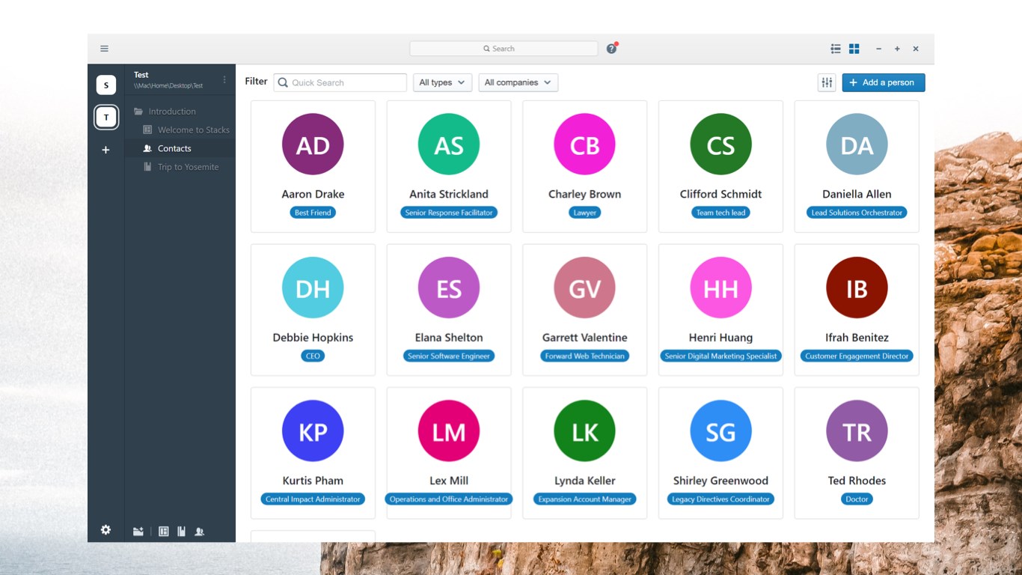Click Elana Shelton's ES avatar
Viewport: 1022px width, 575px height.
click(449, 288)
